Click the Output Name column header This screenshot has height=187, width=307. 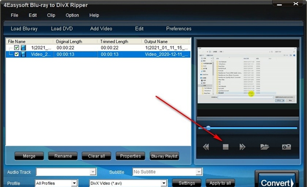tap(166, 41)
